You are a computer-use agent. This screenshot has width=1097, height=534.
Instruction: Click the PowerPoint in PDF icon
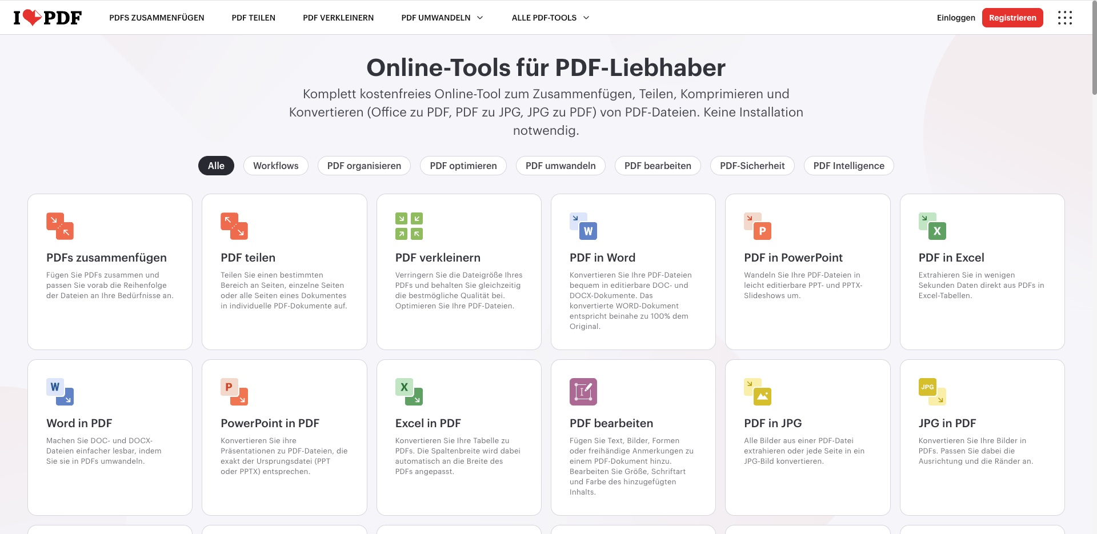point(234,392)
